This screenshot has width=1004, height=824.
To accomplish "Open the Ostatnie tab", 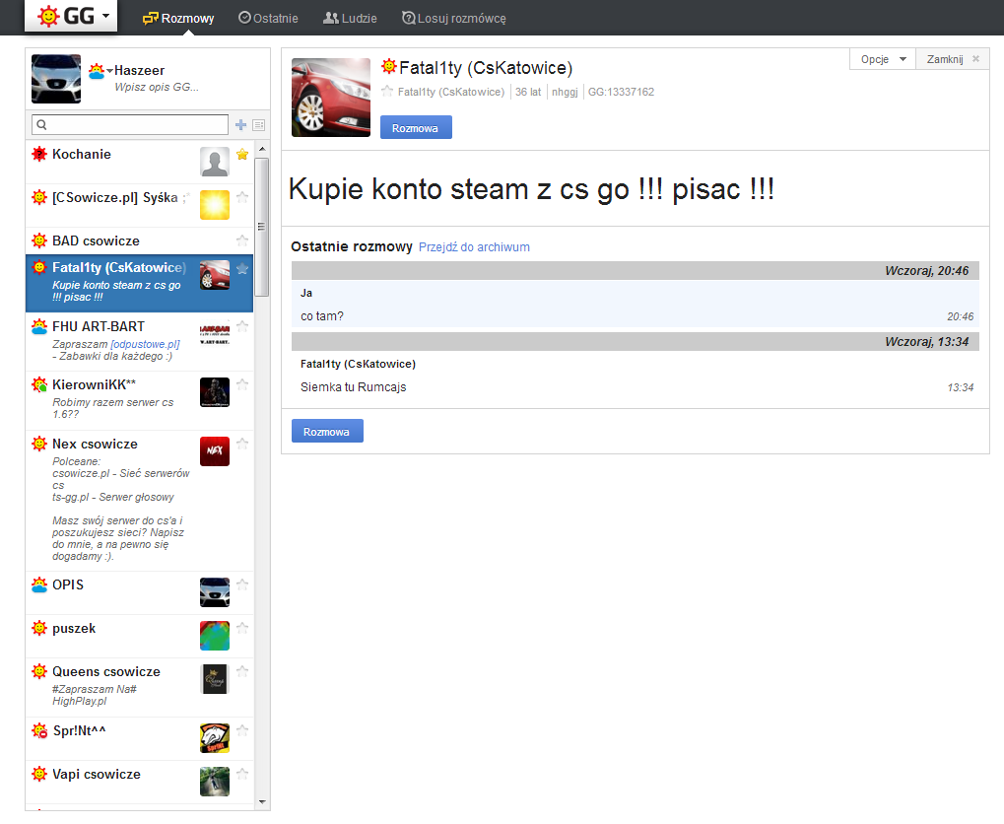I will pyautogui.click(x=268, y=18).
